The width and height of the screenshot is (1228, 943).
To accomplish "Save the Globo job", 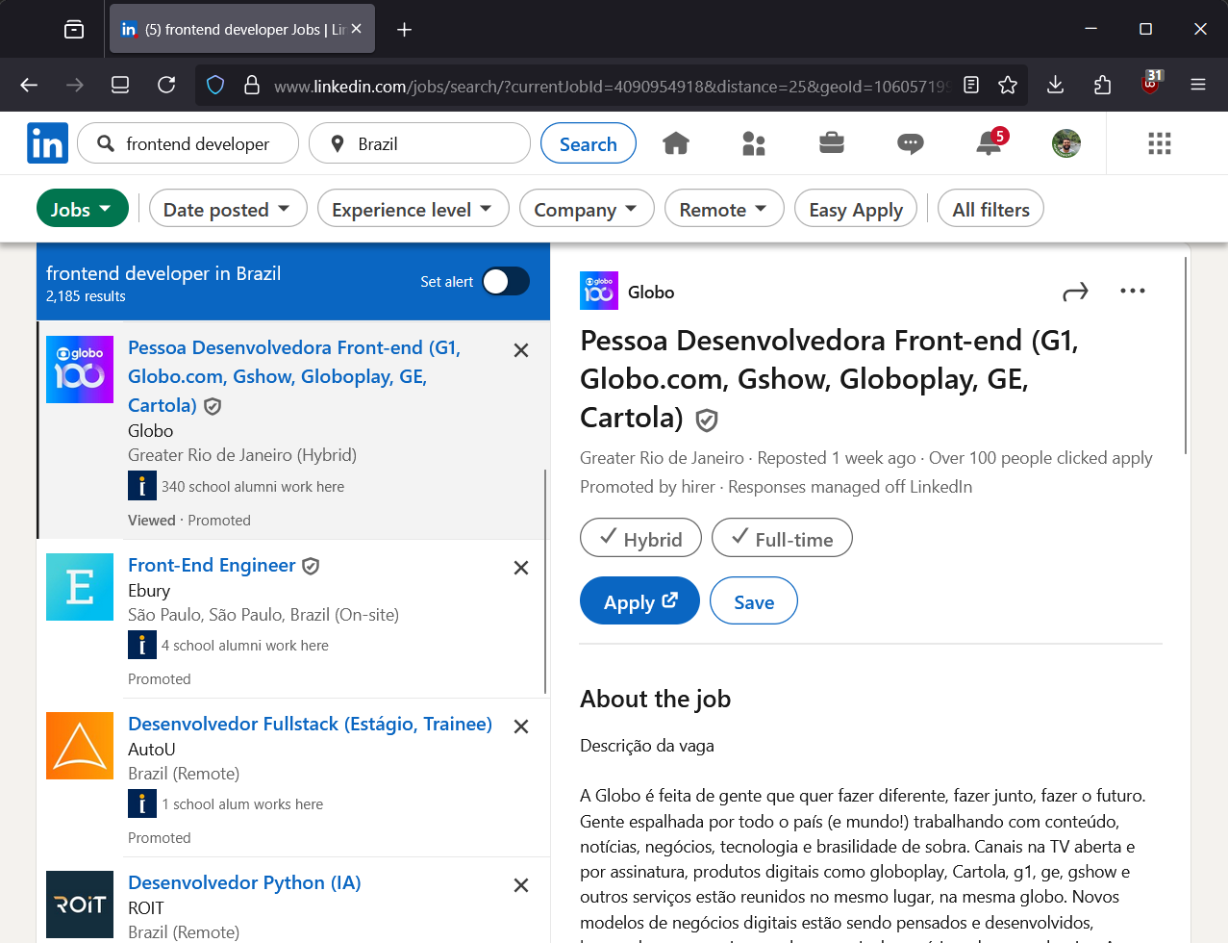I will pos(754,600).
